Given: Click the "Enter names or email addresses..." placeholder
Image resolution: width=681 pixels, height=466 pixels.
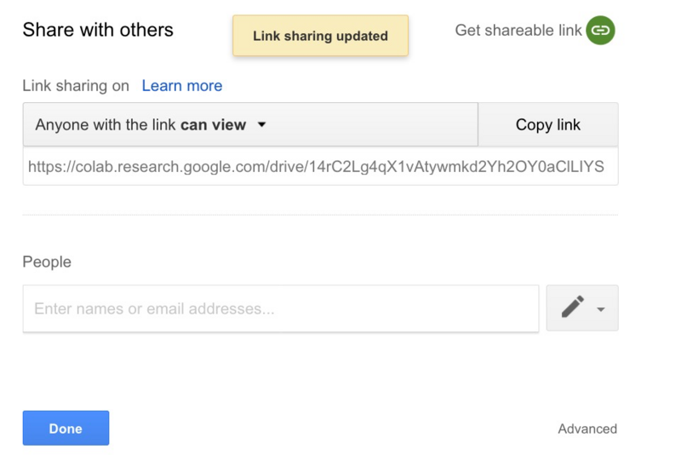Looking at the screenshot, I should coord(154,308).
